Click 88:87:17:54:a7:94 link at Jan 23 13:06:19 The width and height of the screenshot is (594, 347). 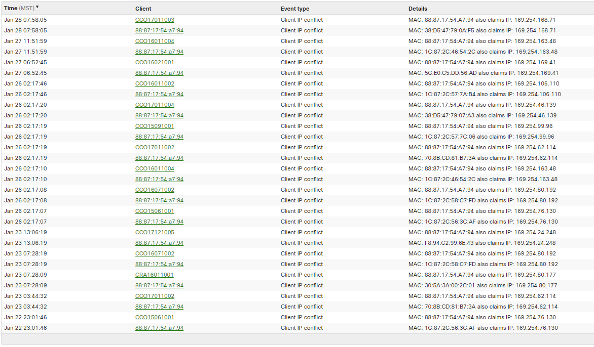[159, 243]
